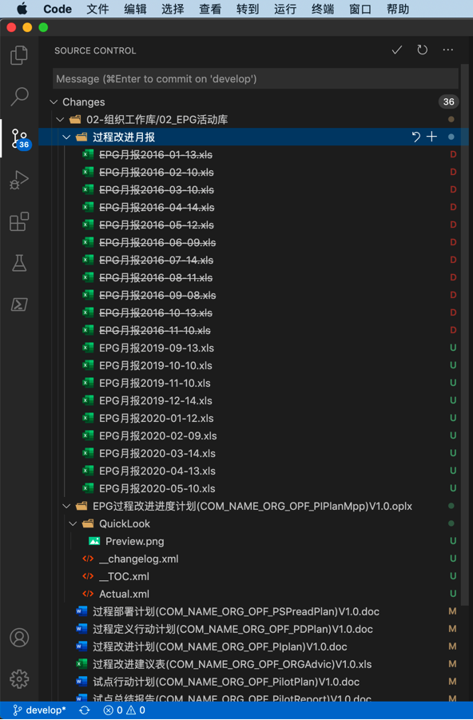The image size is (473, 720).
Task: Open the 文件 menu
Action: [97, 9]
